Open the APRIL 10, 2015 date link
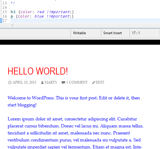This screenshot has width=160, height=149. point(25,82)
